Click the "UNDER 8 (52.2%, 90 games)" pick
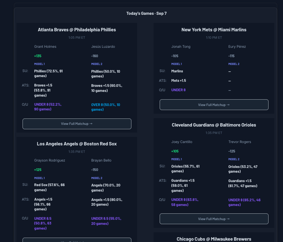 click(48, 107)
